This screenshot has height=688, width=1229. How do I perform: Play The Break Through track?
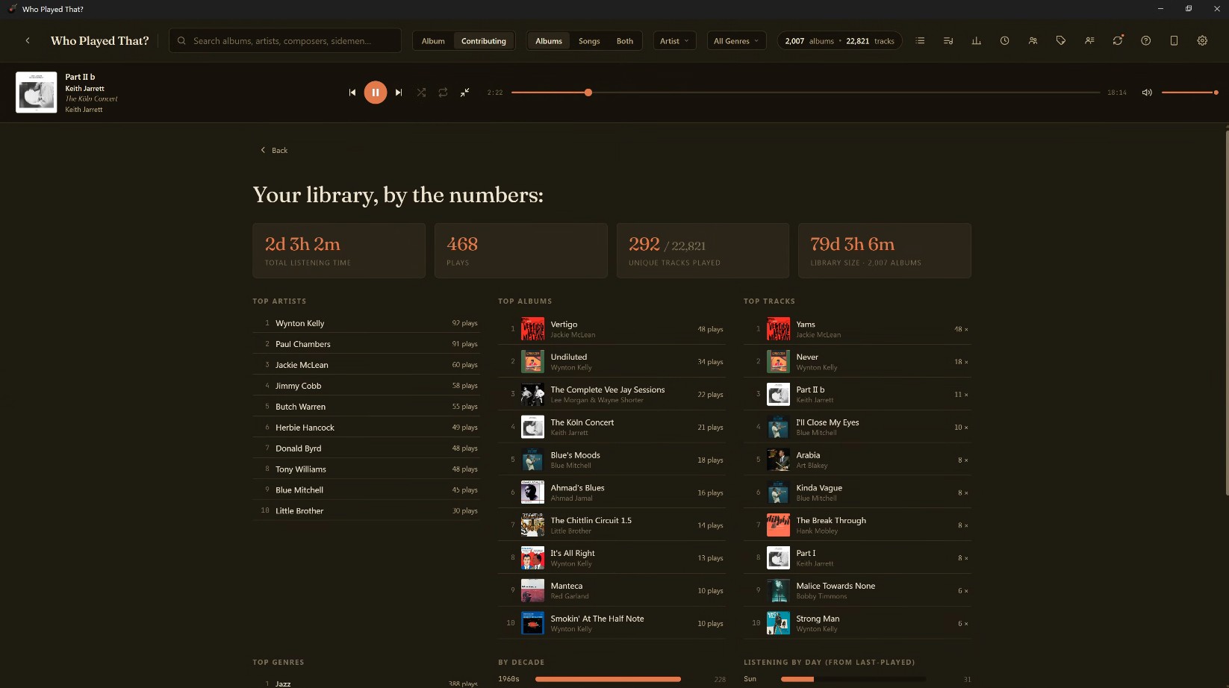(x=857, y=525)
